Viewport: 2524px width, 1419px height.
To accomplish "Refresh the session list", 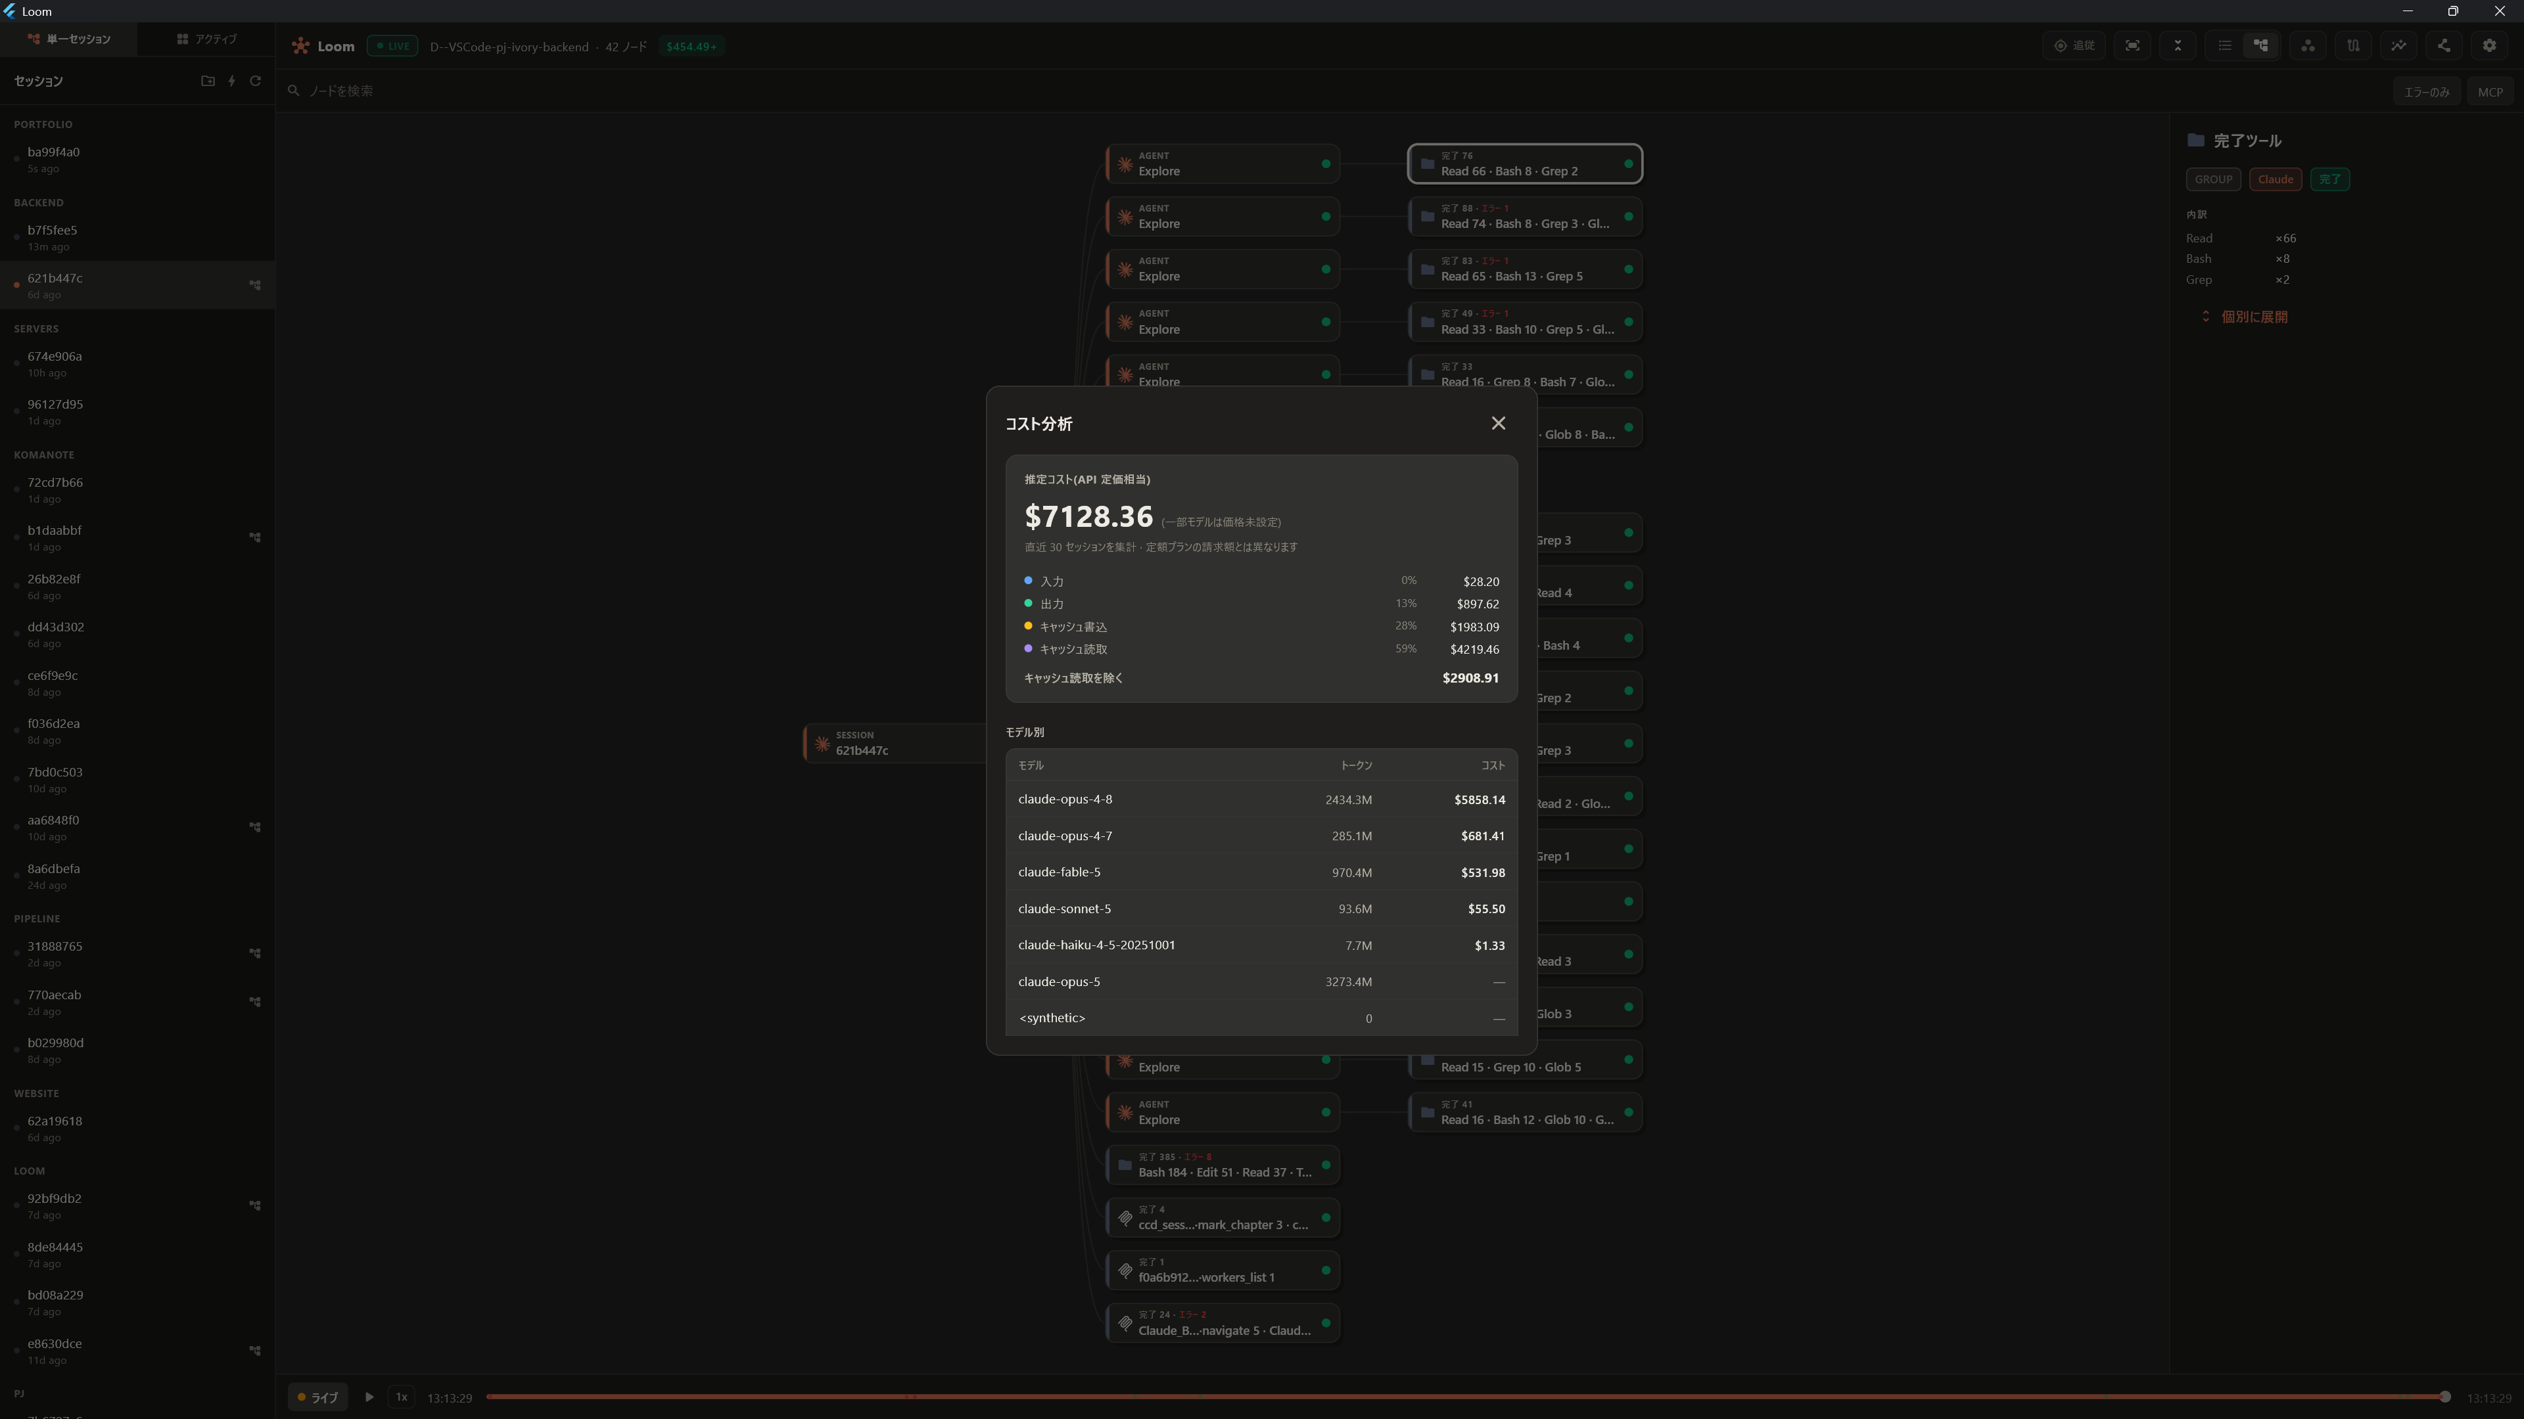I will (x=256, y=81).
